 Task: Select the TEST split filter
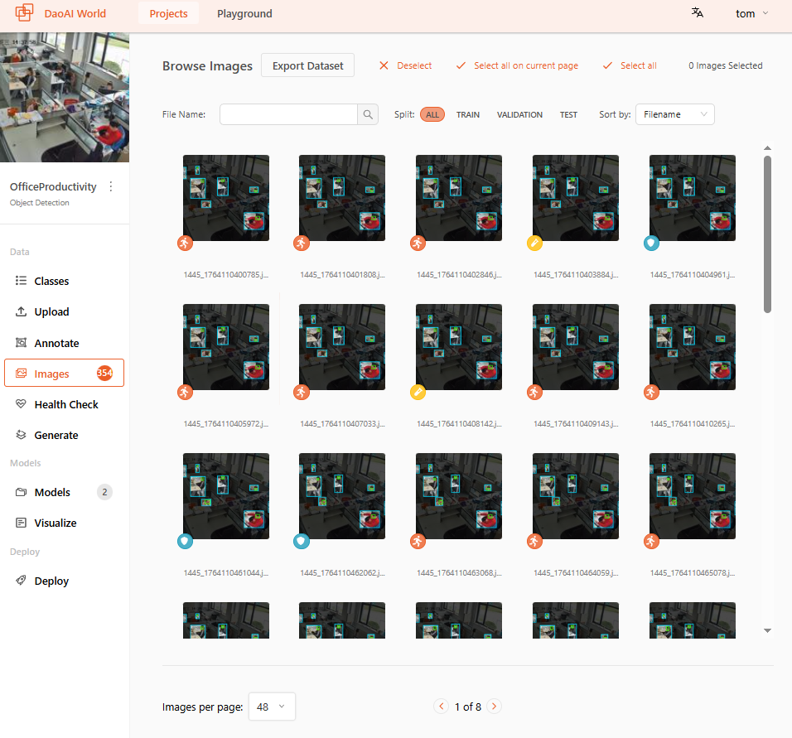click(568, 114)
